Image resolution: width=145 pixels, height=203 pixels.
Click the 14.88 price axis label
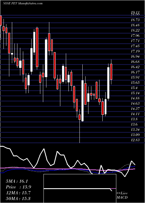pos(135,98)
